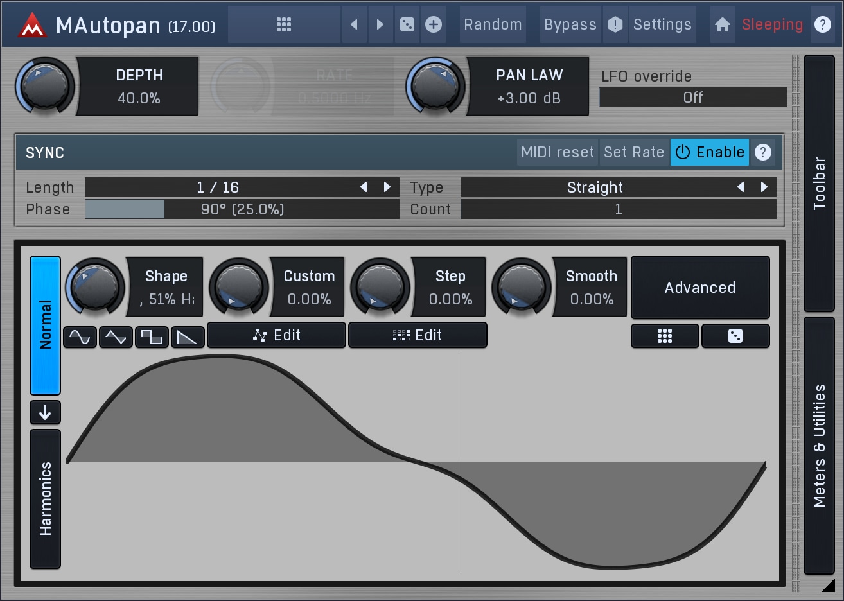Click the Advanced button
The width and height of the screenshot is (844, 601).
(x=700, y=288)
